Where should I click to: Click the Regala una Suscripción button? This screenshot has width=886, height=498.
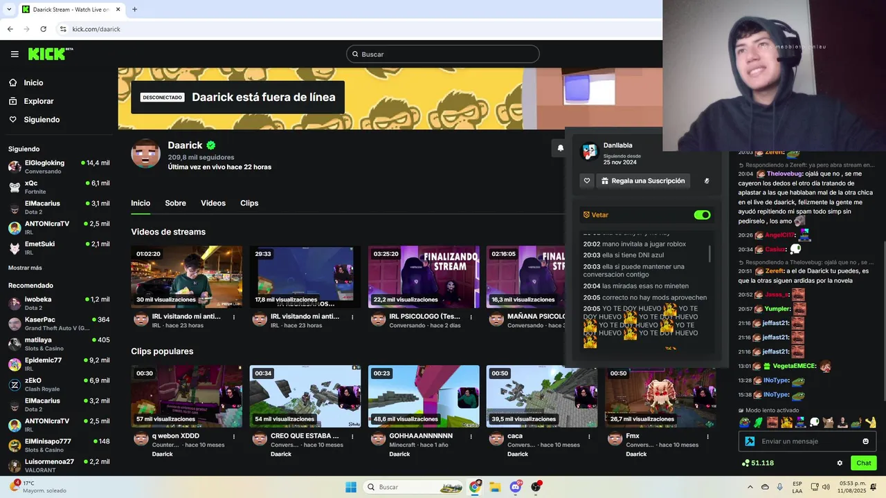643,181
